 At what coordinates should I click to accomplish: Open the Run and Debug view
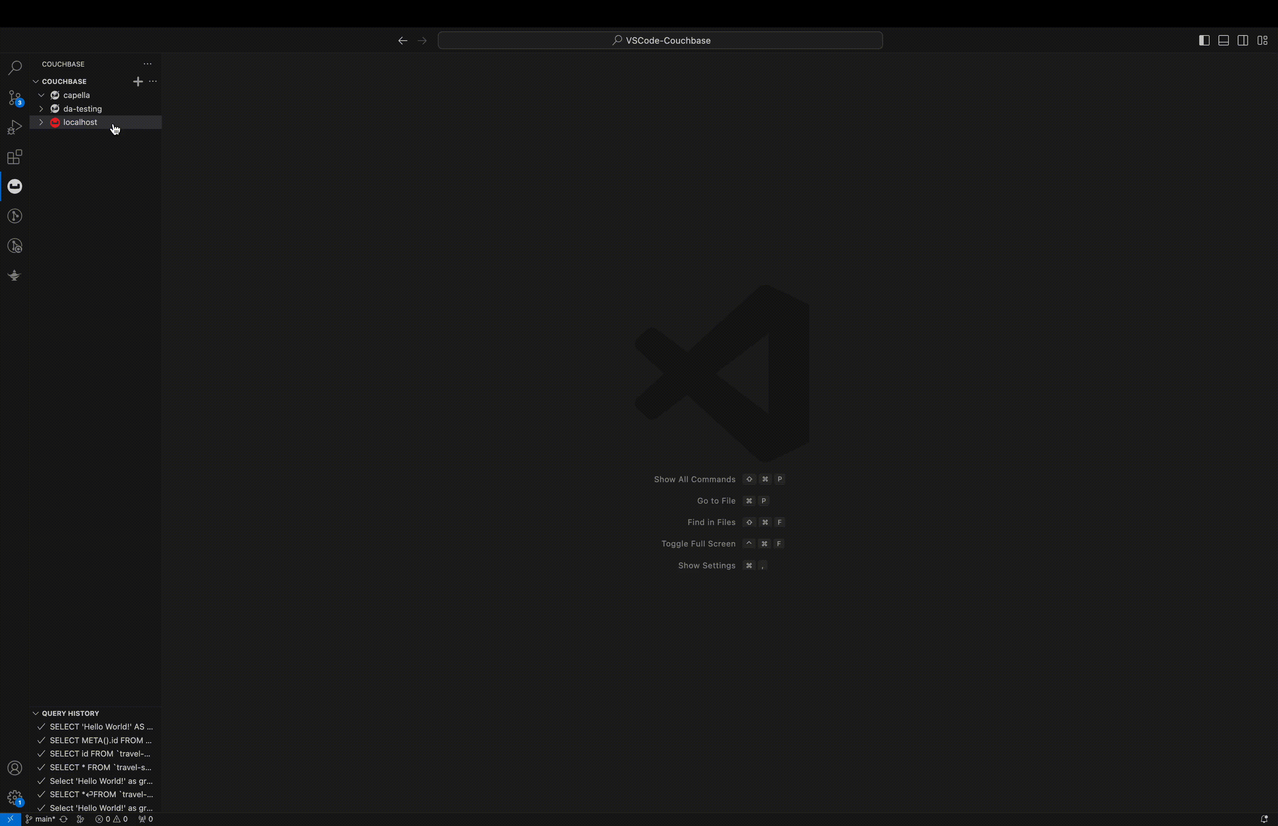(14, 127)
